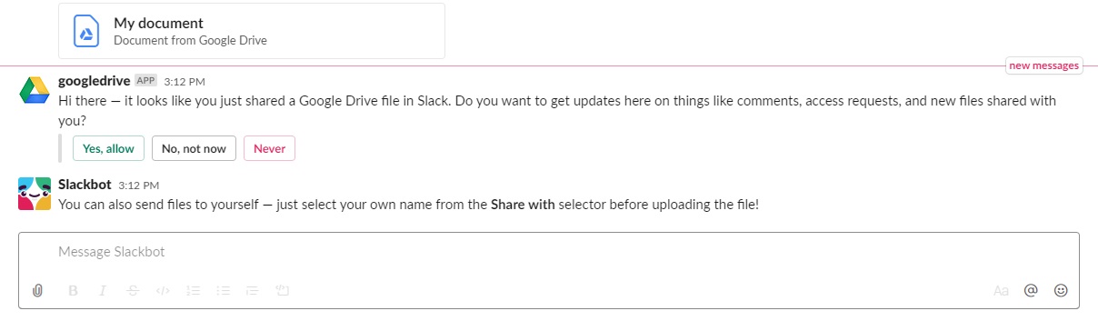The image size is (1098, 331).
Task: Toggle italic formatting in the composer
Action: pos(103,291)
